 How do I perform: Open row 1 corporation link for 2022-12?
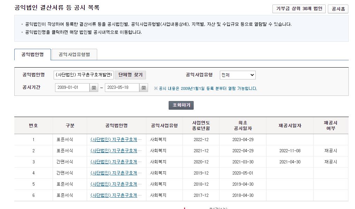116,140
